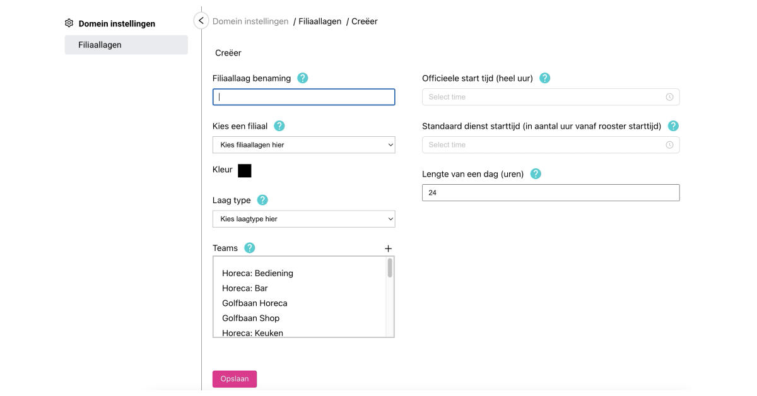Select Filiaallagen in the left sidebar
The height and width of the screenshot is (396, 757).
point(126,45)
